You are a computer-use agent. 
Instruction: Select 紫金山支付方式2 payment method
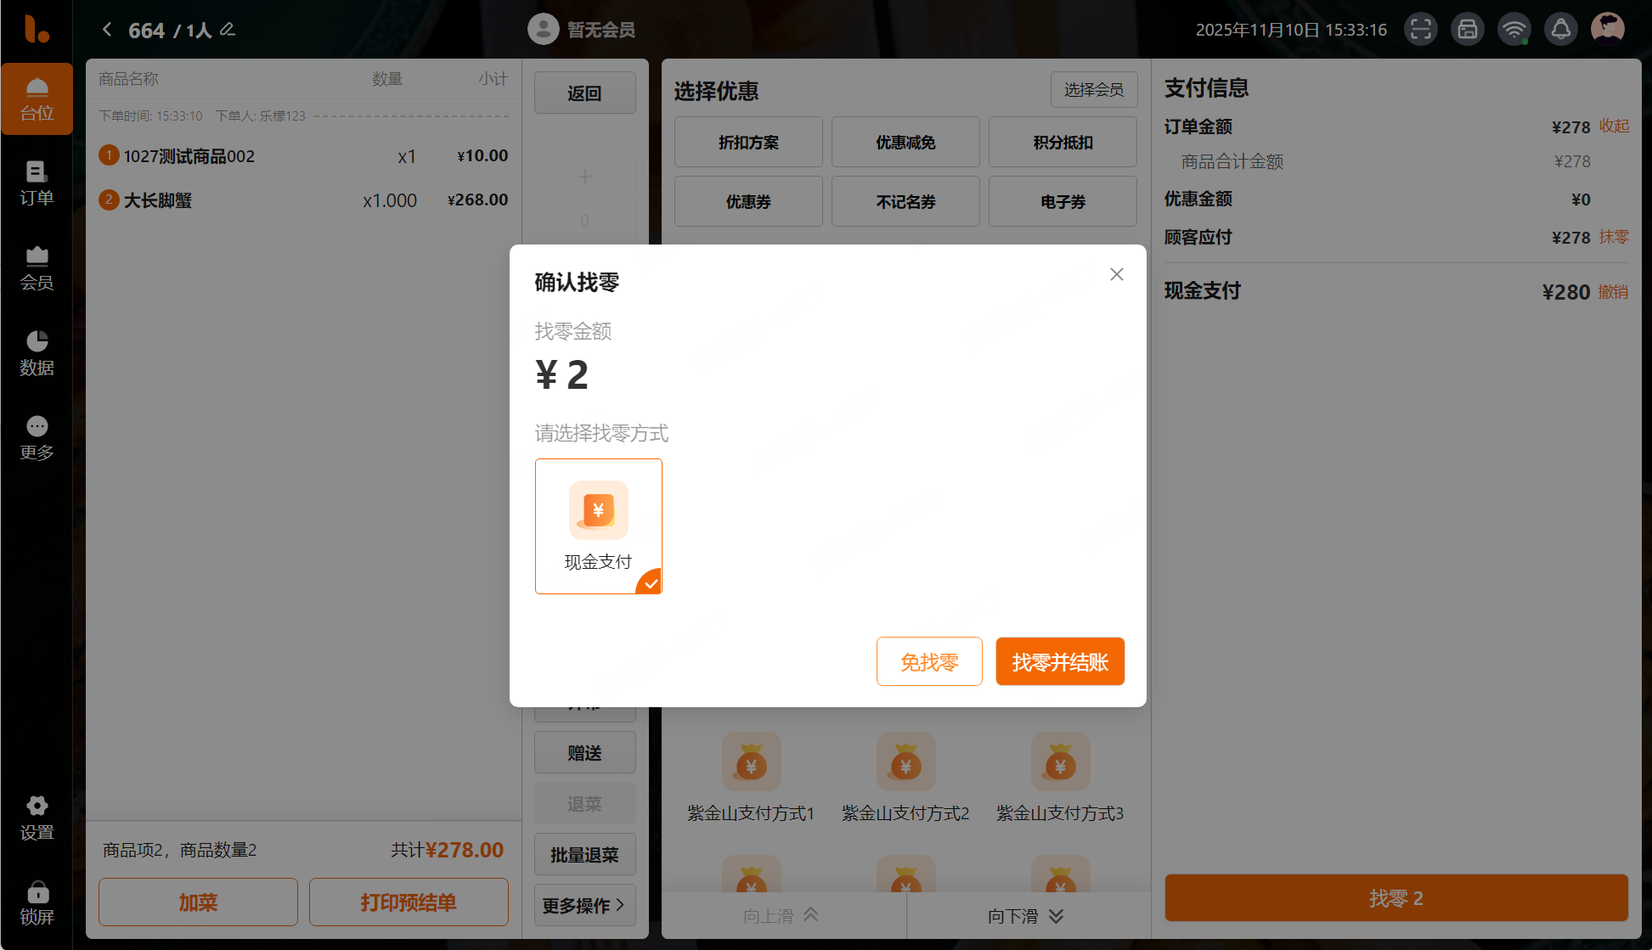point(905,777)
